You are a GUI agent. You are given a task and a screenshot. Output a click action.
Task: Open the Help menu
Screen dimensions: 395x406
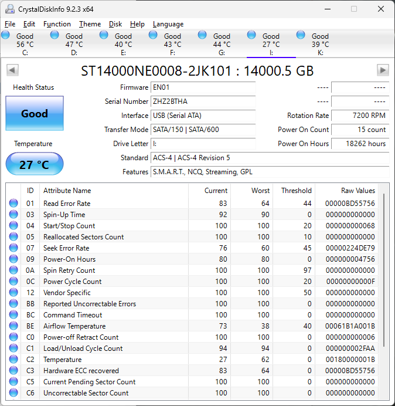tap(137, 24)
